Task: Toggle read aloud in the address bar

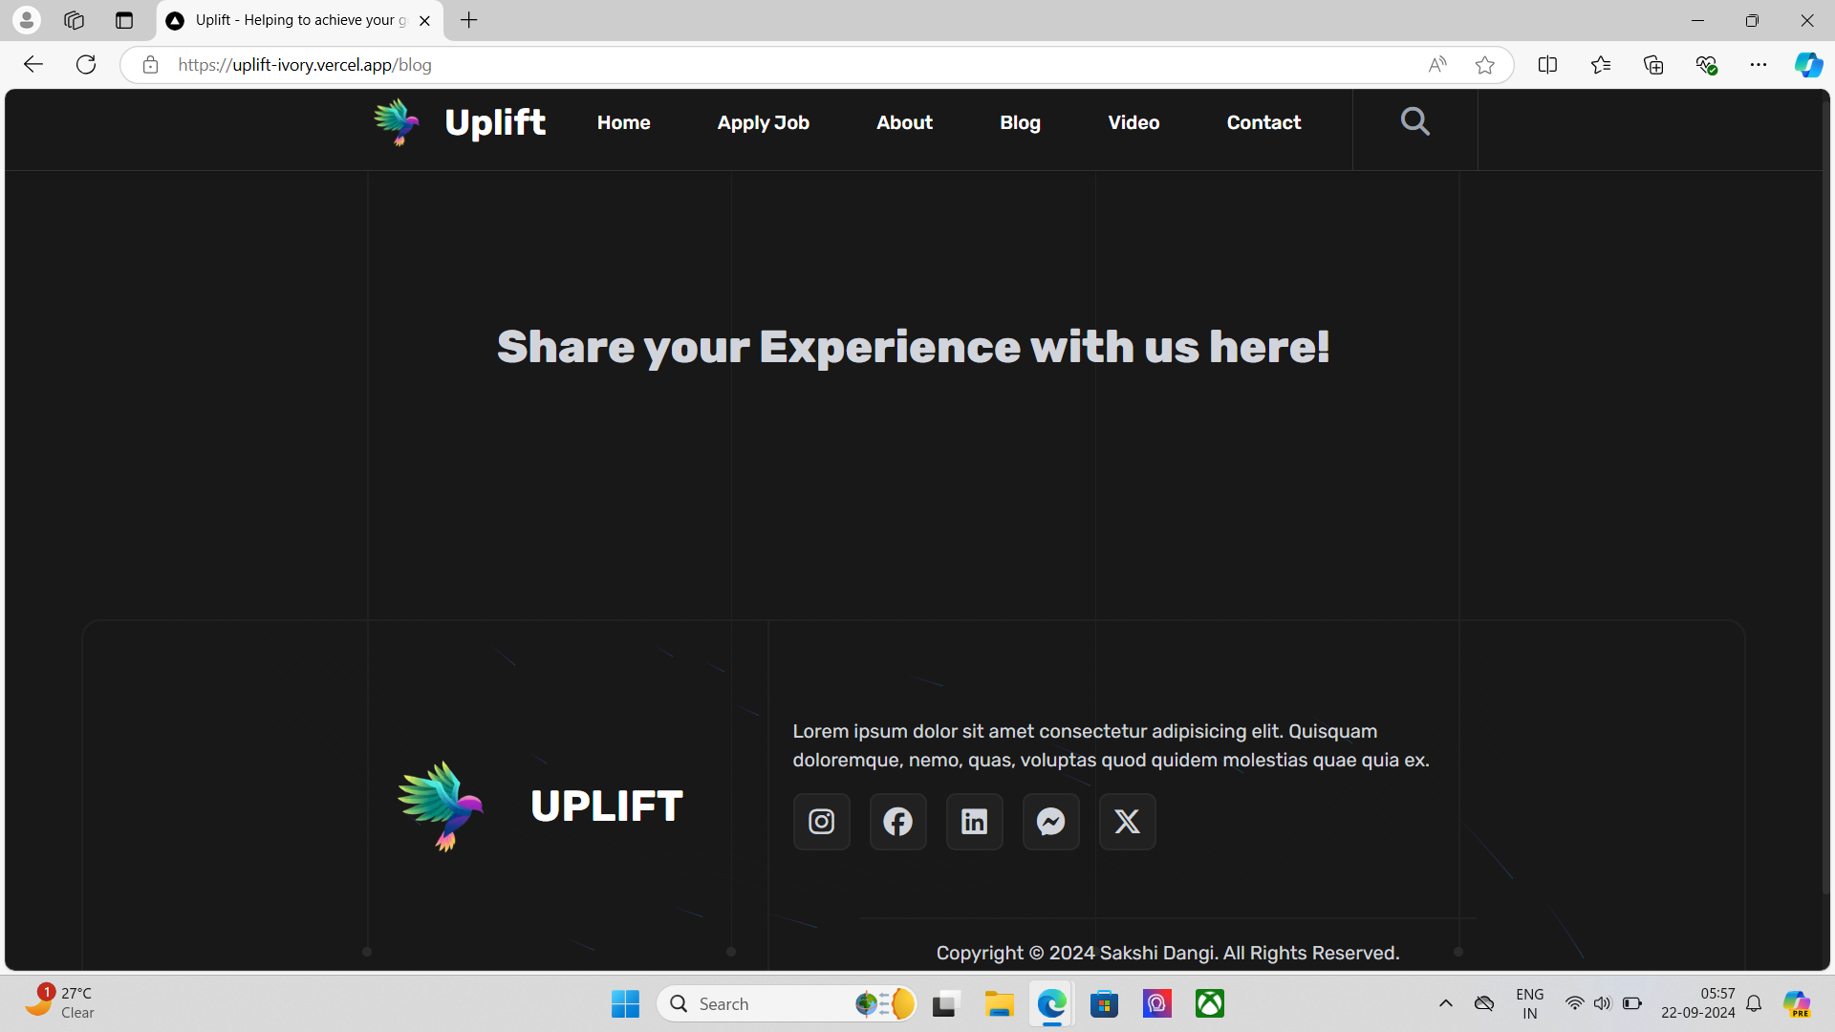Action: pyautogui.click(x=1437, y=64)
